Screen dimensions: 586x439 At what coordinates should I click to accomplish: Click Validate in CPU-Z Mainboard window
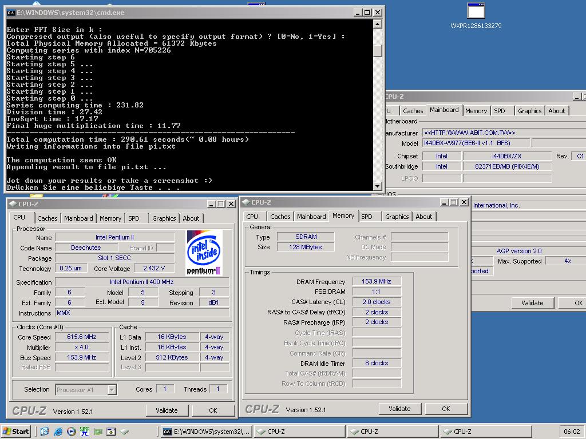click(x=532, y=303)
